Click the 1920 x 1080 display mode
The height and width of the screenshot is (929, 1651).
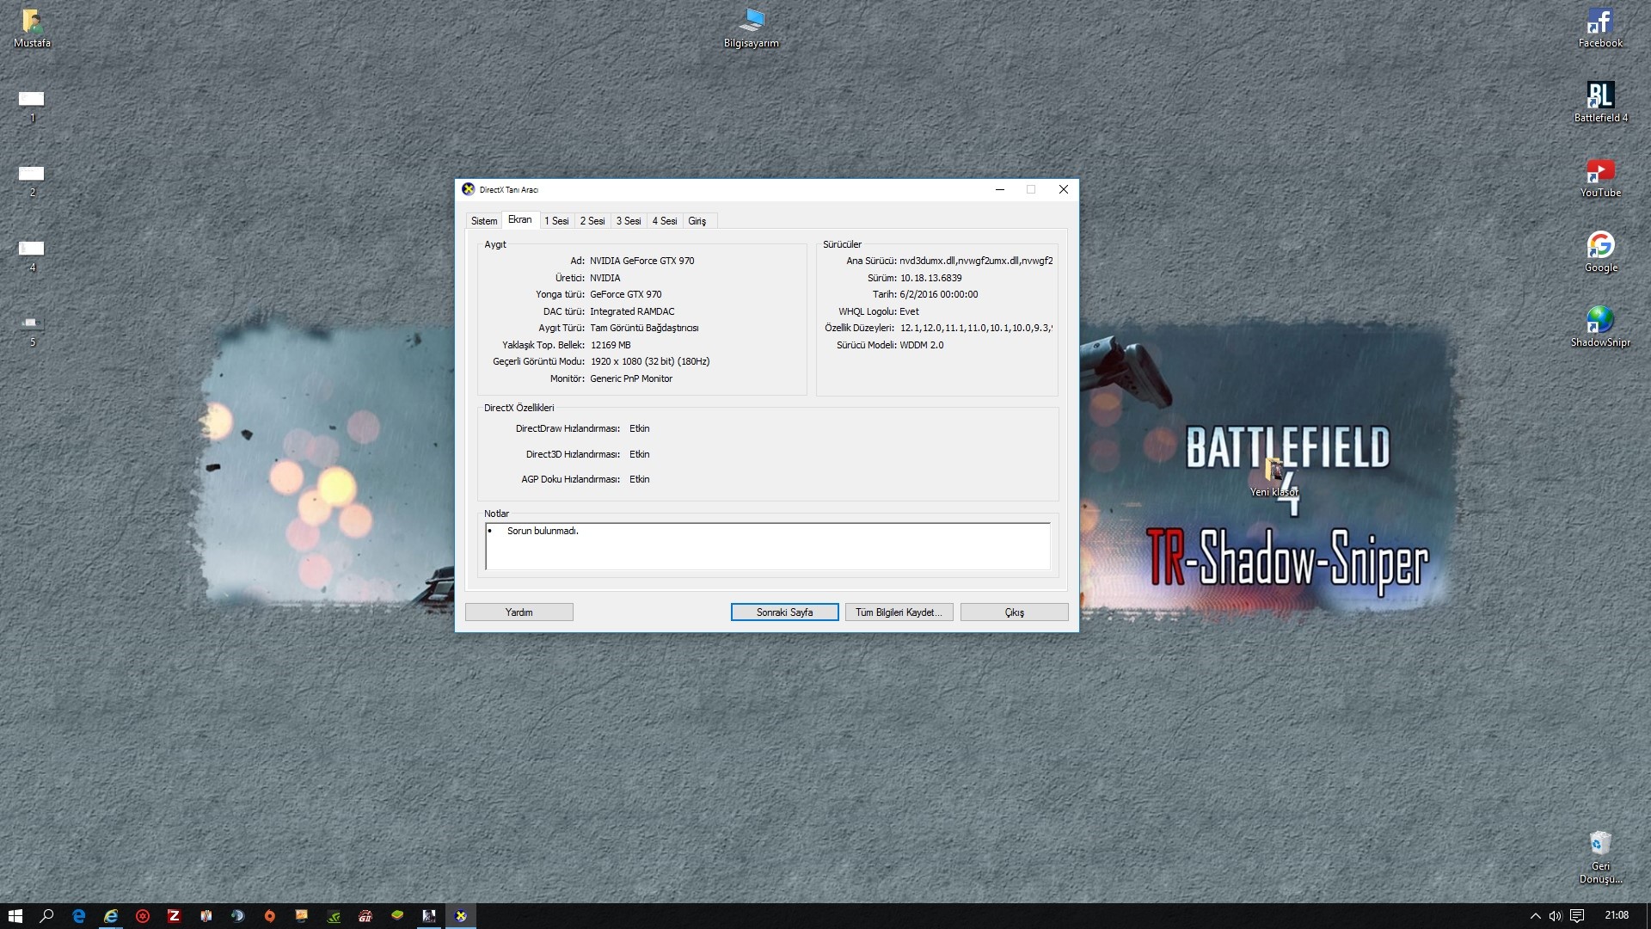(650, 361)
